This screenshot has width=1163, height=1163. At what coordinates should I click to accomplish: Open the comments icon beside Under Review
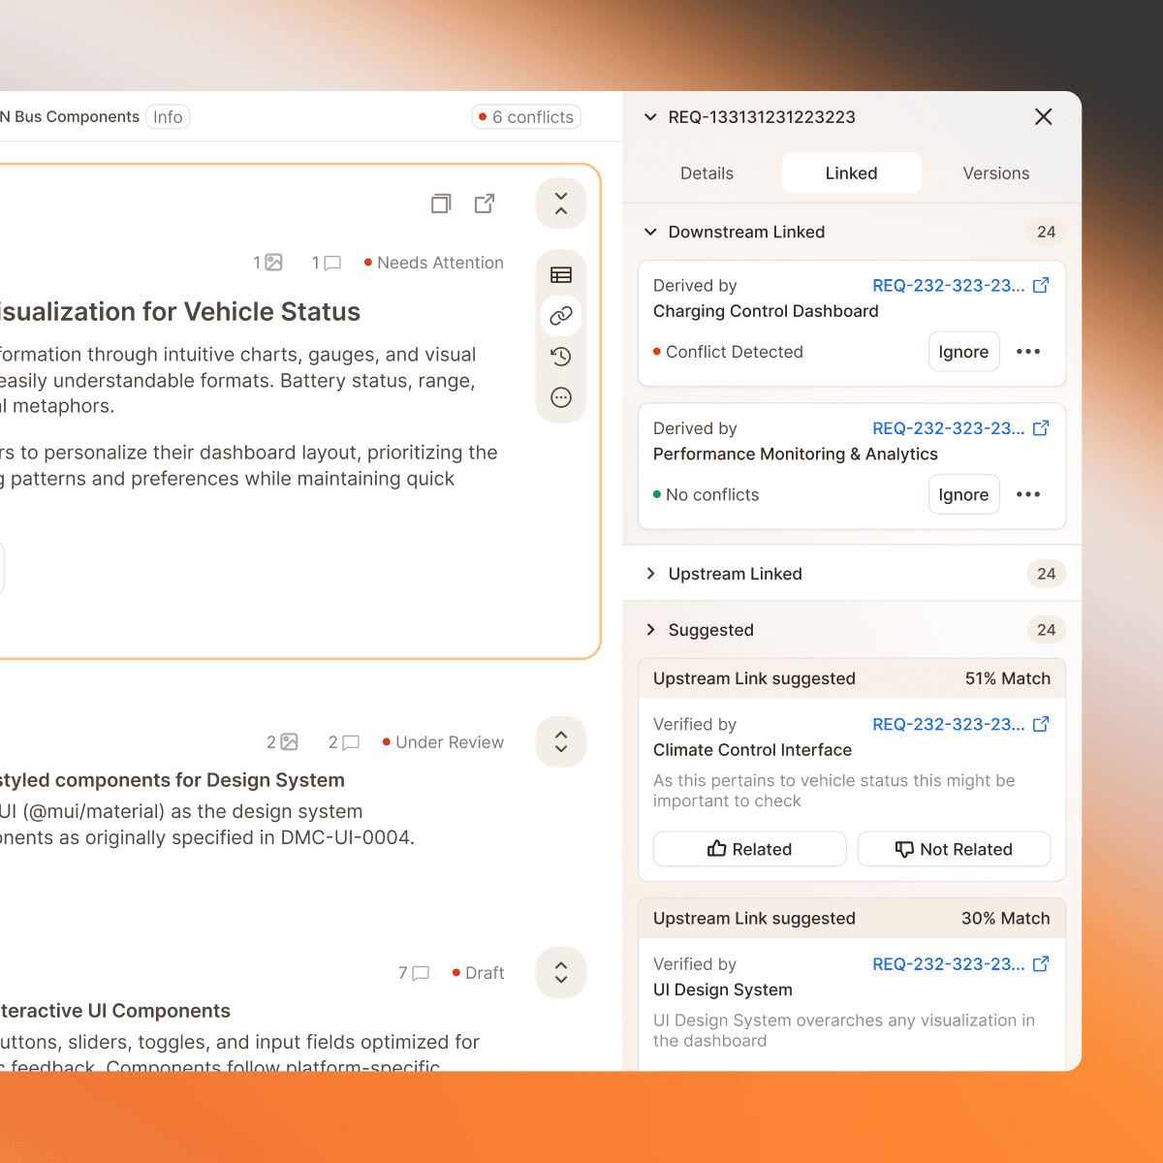pyautogui.click(x=351, y=742)
